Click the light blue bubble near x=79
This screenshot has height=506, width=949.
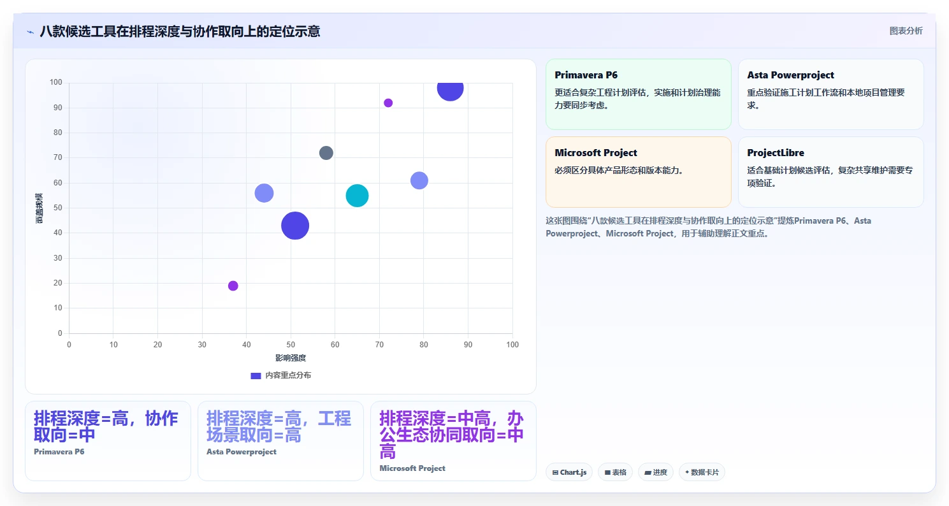coord(419,180)
